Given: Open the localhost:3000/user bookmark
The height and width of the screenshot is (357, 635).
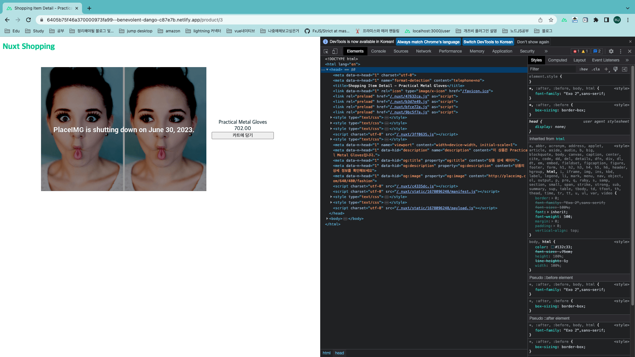Looking at the screenshot, I should click(x=427, y=31).
